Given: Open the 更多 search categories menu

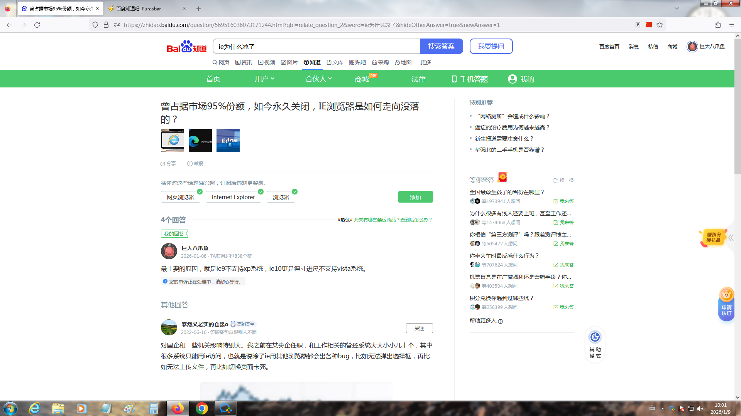Looking at the screenshot, I should 426,62.
